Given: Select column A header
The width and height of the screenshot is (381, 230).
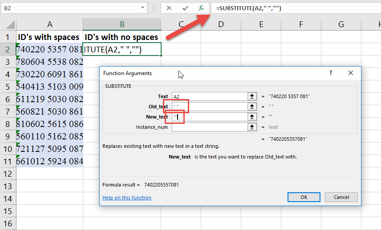Looking at the screenshot, I should tap(49, 24).
